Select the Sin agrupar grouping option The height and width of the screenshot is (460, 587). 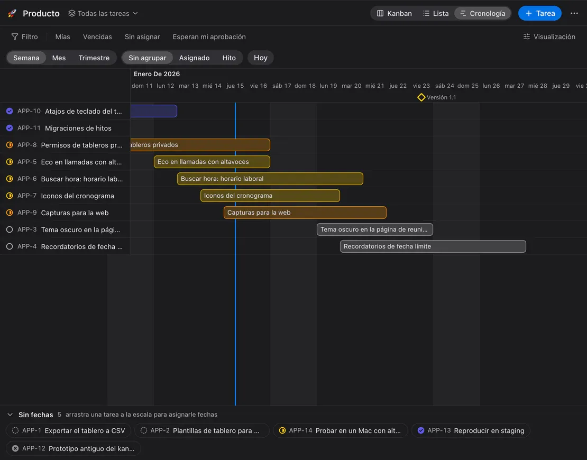(x=148, y=58)
